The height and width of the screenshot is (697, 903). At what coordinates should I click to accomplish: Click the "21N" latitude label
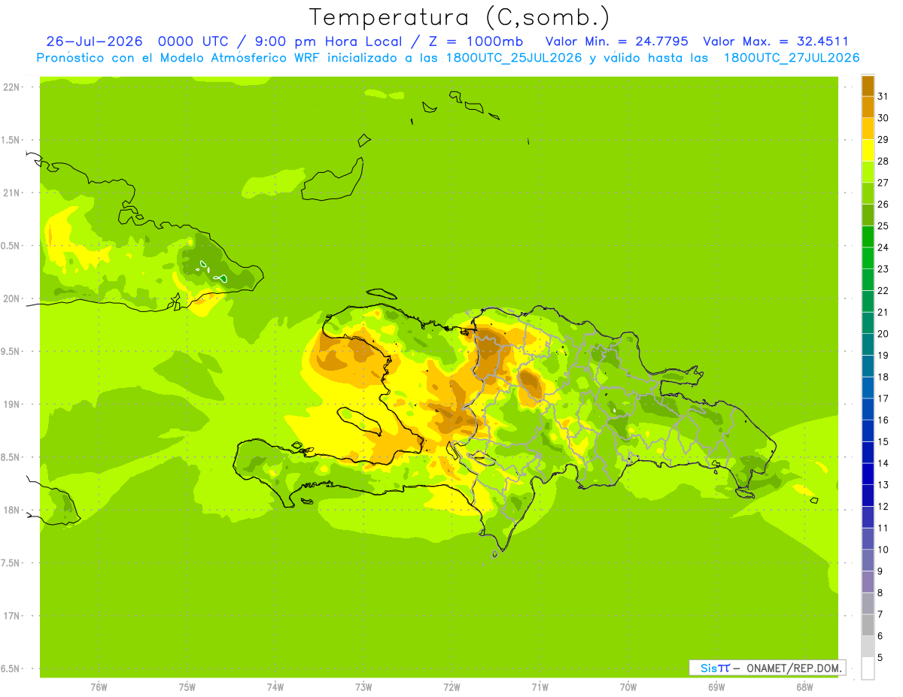[11, 192]
